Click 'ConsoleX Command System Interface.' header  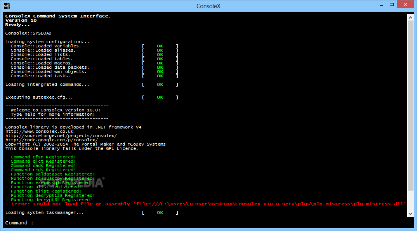click(58, 16)
